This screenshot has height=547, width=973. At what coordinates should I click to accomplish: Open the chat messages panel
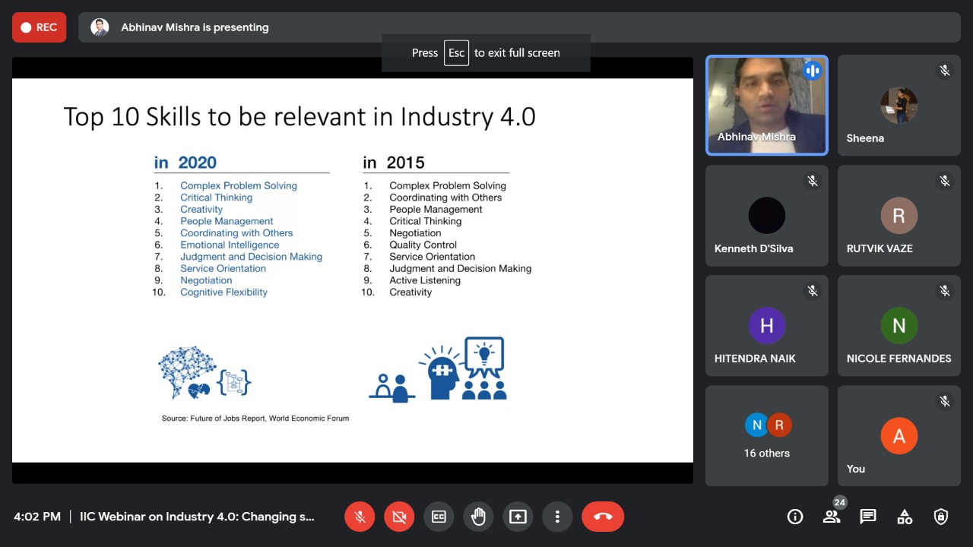tap(868, 517)
